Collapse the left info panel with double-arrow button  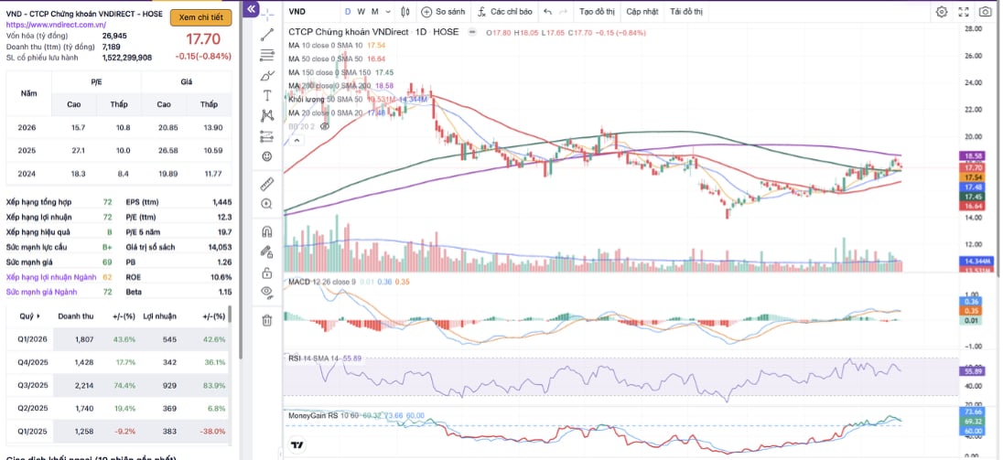tap(252, 9)
